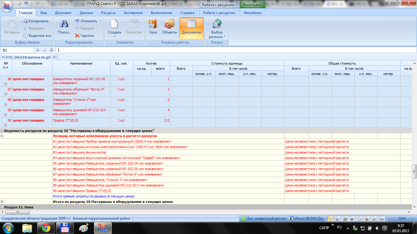This screenshot has width=417, height=234.
Task: Open the Ресурсы ribbon tab
Action: [x=108, y=13]
